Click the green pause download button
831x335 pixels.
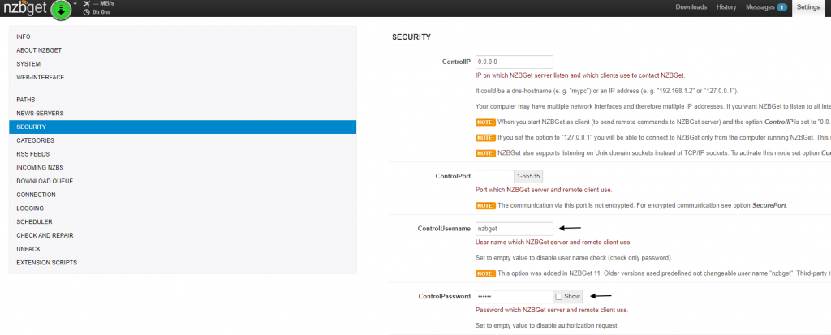coord(62,9)
